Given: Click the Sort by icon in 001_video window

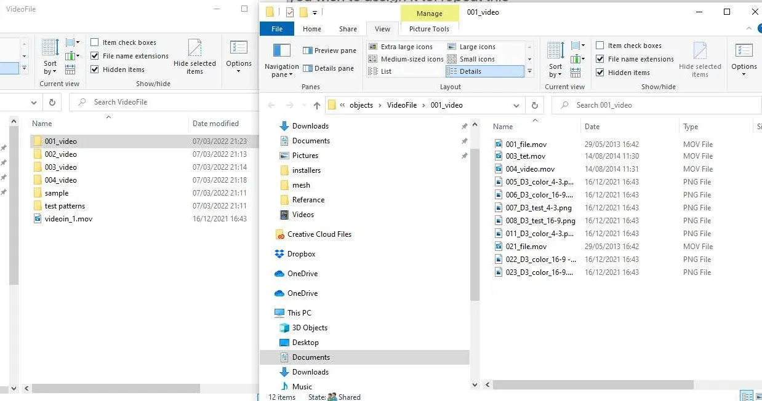Looking at the screenshot, I should pyautogui.click(x=555, y=51).
